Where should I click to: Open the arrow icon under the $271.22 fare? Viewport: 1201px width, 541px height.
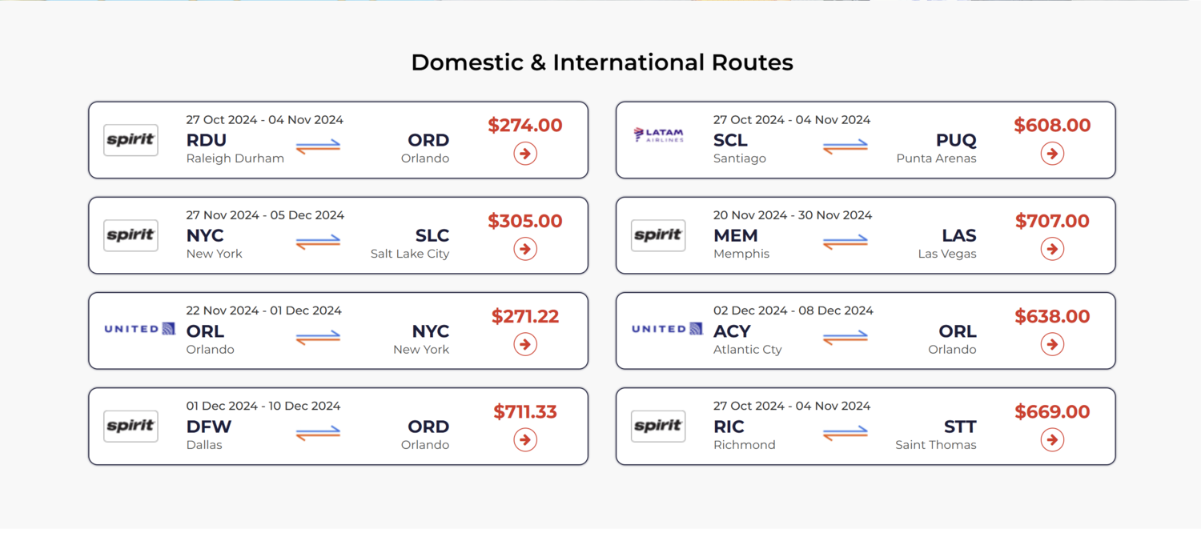tap(525, 344)
